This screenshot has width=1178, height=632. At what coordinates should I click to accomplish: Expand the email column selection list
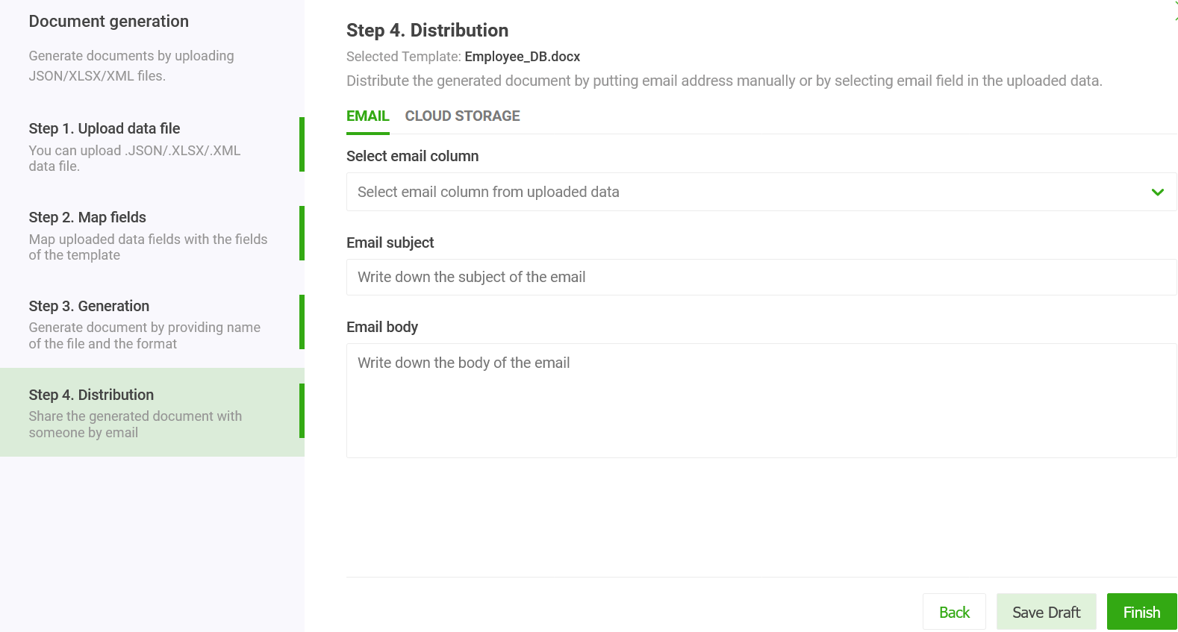tap(761, 192)
